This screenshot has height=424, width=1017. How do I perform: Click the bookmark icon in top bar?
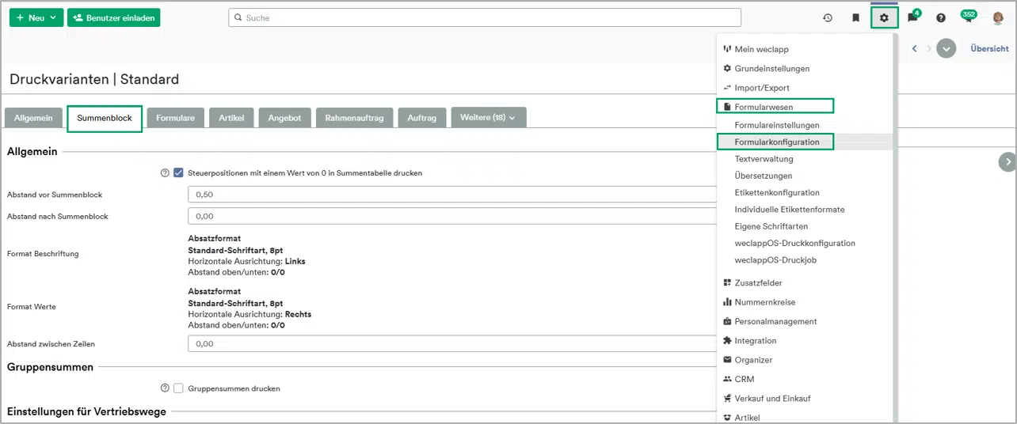[x=855, y=17]
